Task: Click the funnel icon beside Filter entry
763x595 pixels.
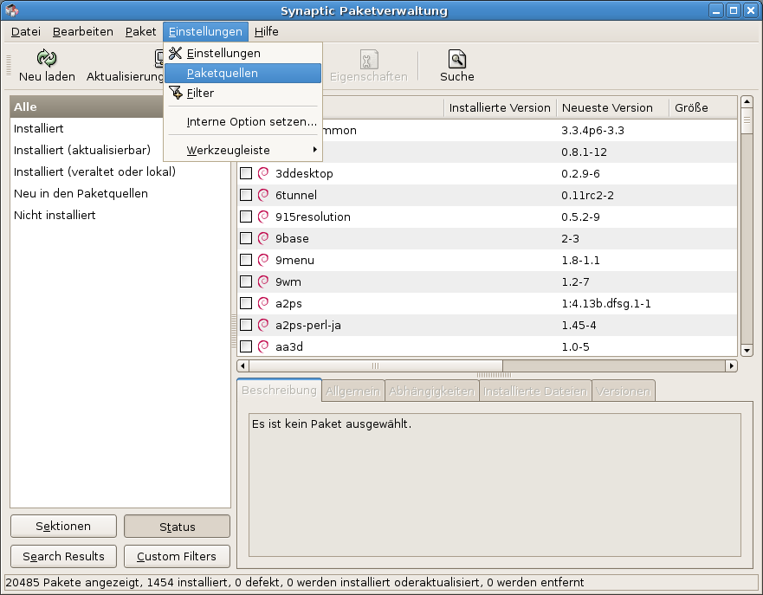Action: click(175, 93)
